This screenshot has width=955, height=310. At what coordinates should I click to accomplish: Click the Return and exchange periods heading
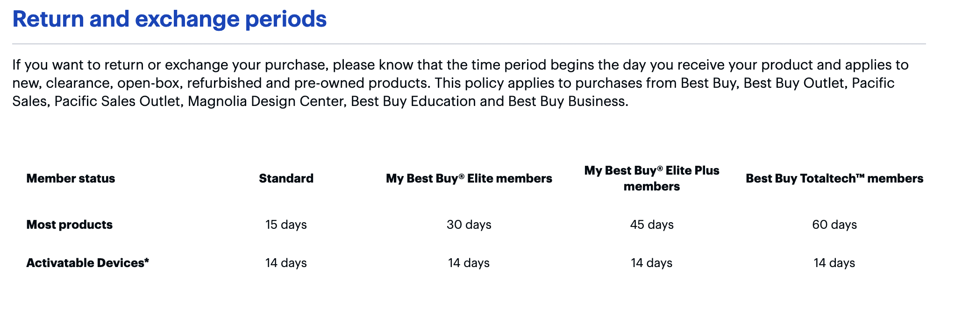click(x=169, y=19)
